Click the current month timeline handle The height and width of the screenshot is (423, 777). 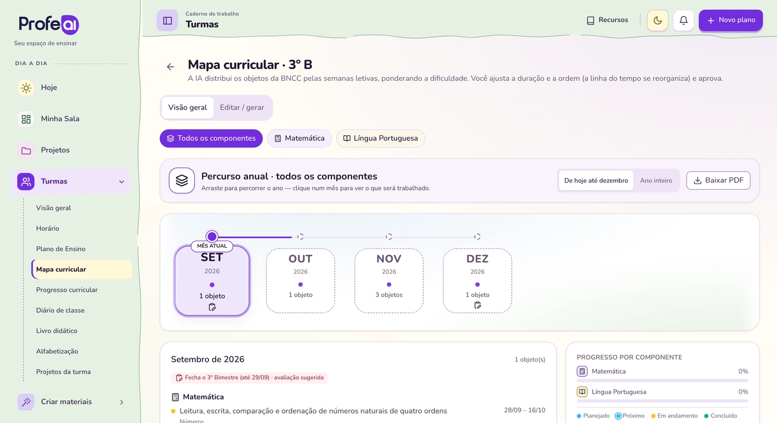click(x=212, y=237)
